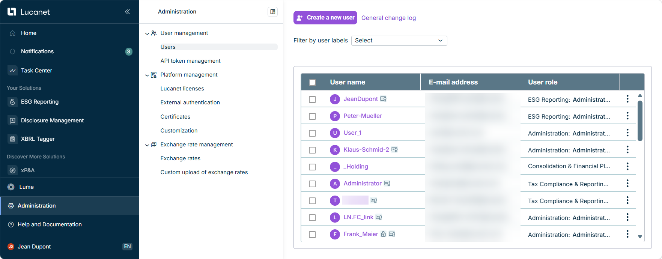This screenshot has height=259, width=662.
Task: Click the Lucanet logo icon
Action: [x=12, y=12]
